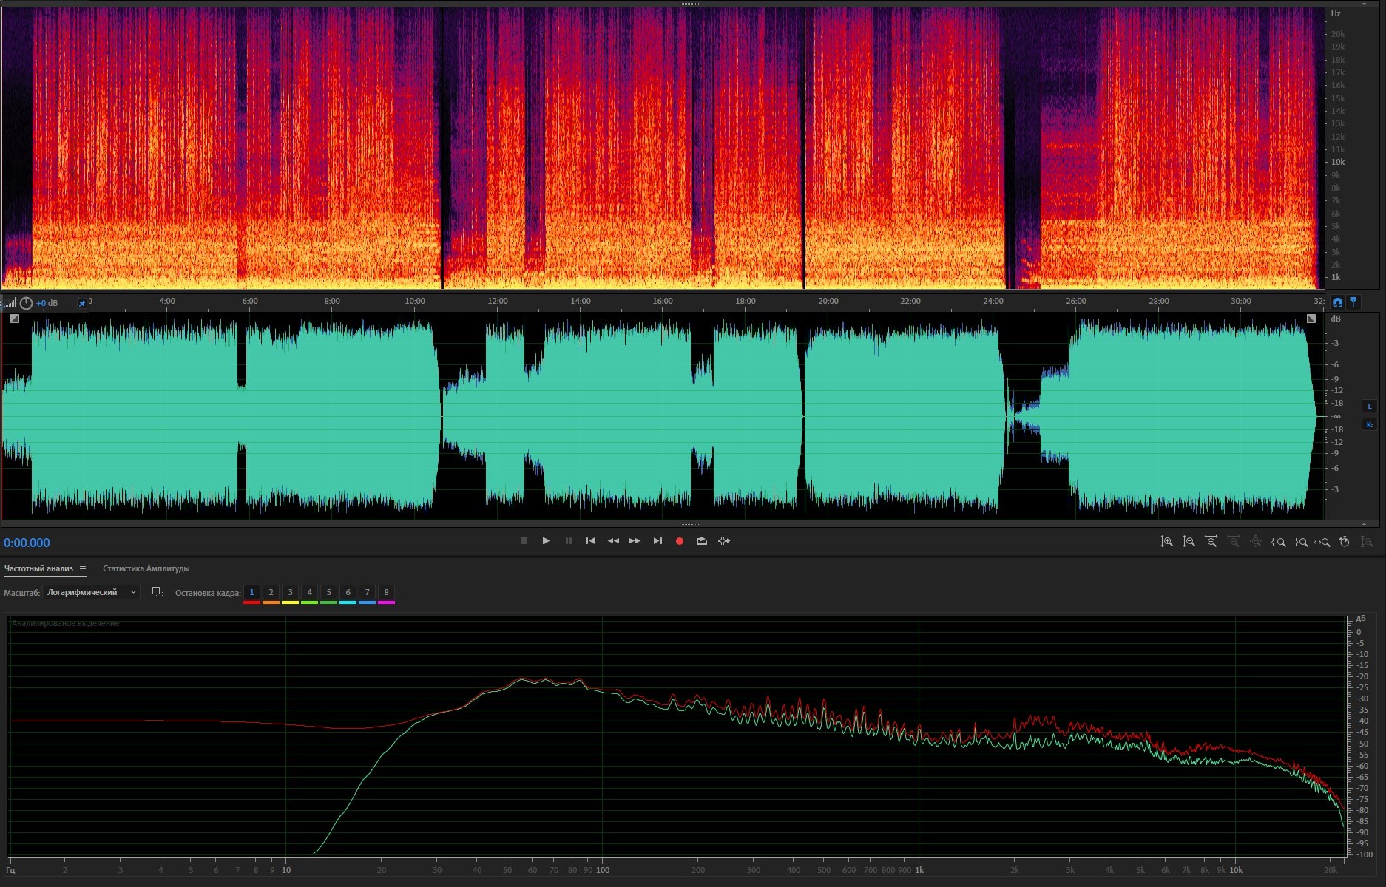Click the Zoom In Time icon
Image resolution: width=1386 pixels, height=887 pixels.
tap(1211, 542)
